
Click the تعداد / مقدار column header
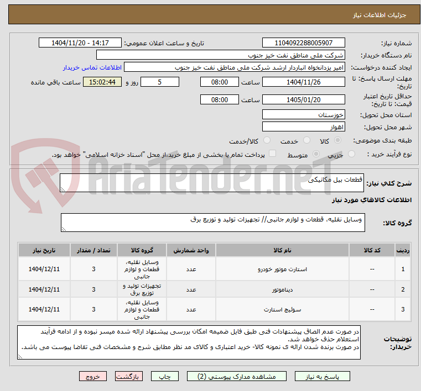[93, 250]
